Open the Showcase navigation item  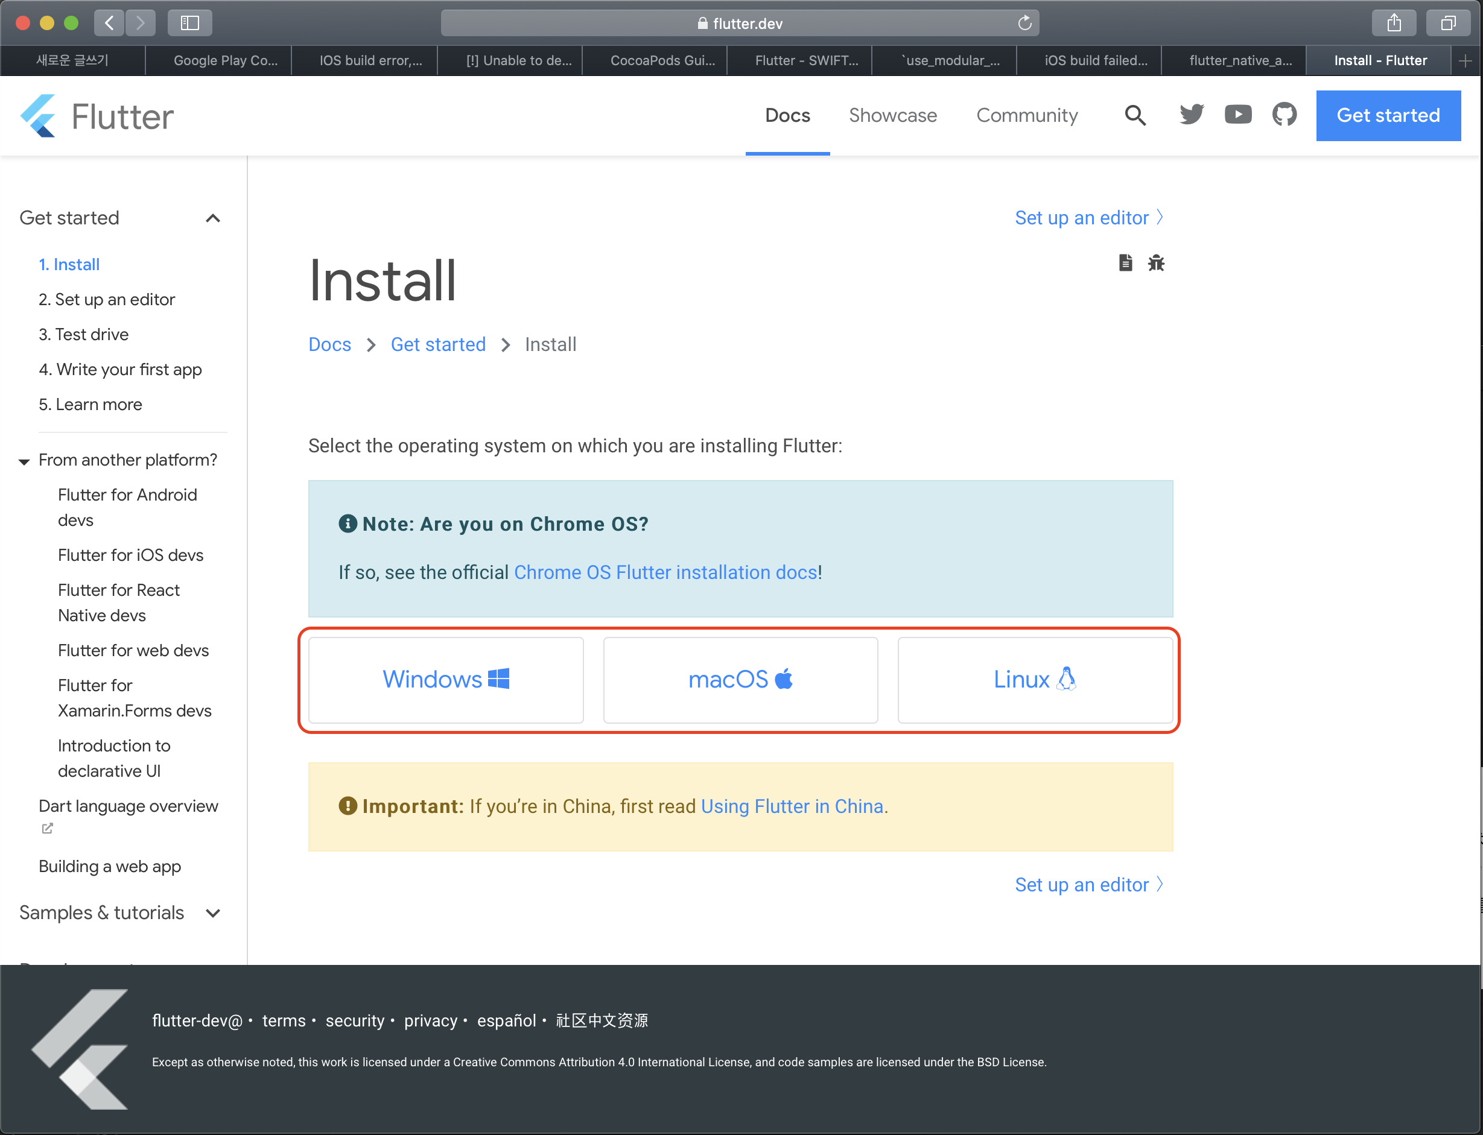tap(892, 116)
